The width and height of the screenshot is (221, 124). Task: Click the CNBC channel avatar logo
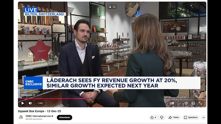click(21, 117)
